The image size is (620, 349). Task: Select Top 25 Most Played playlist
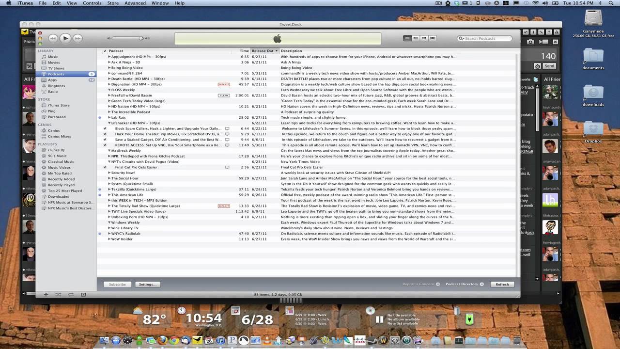[65, 190]
